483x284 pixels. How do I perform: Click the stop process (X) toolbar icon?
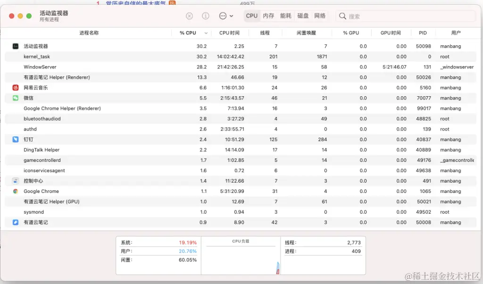click(x=189, y=16)
